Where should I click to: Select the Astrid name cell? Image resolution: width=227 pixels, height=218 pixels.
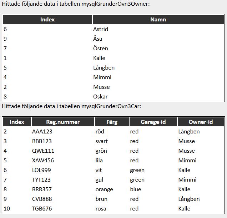[101, 29]
